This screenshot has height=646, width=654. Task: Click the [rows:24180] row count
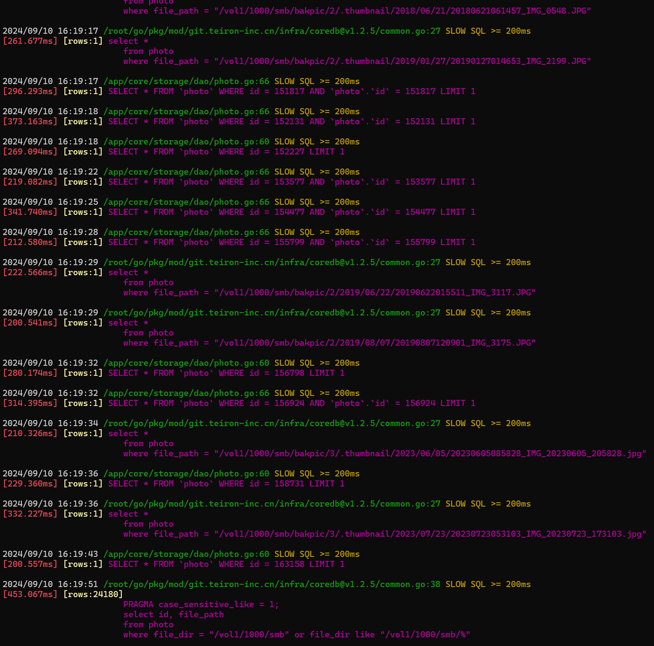pyautogui.click(x=93, y=594)
